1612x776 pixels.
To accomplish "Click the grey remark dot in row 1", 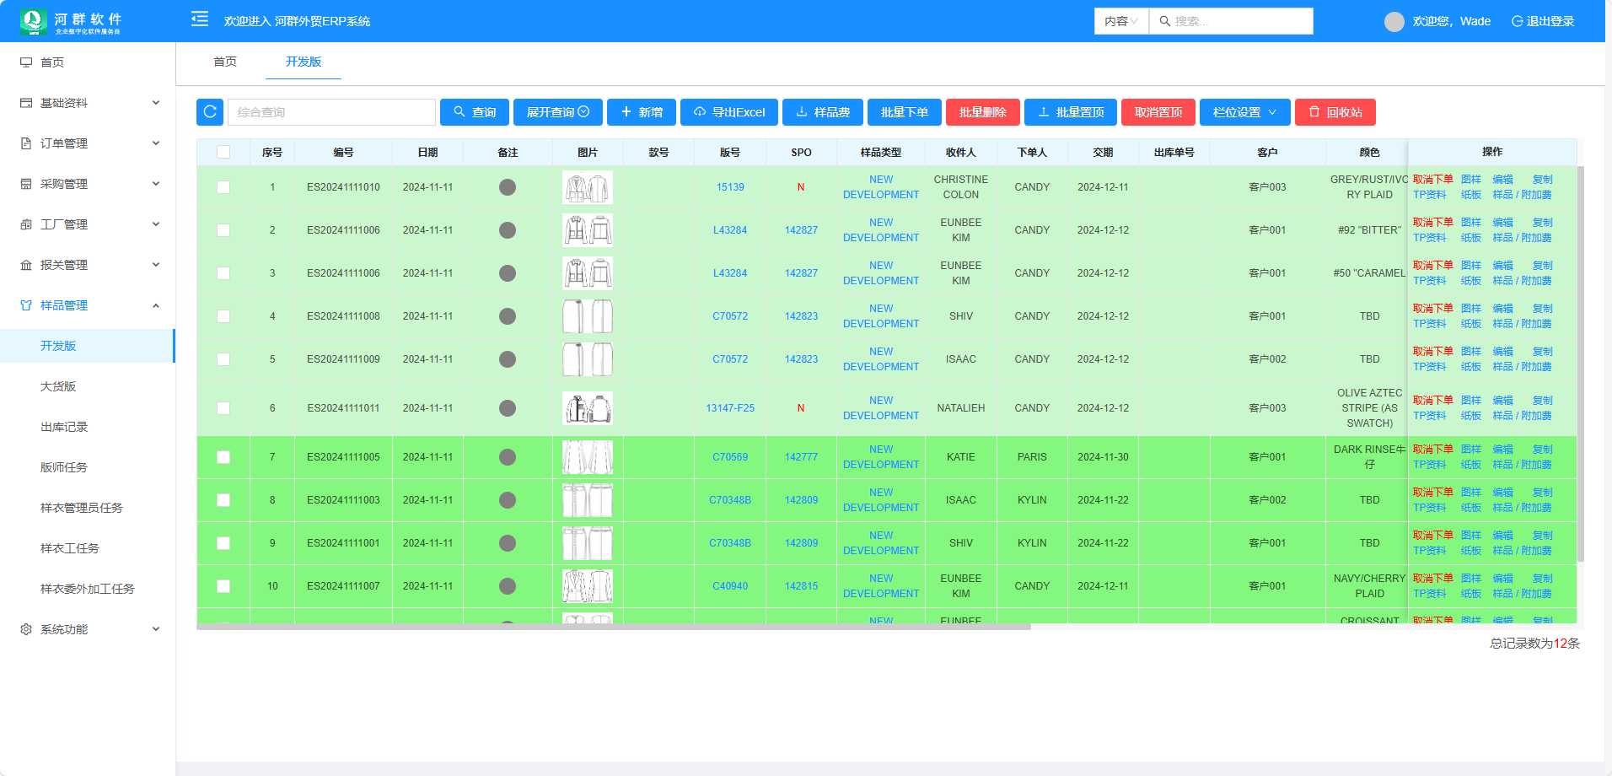I will pyautogui.click(x=508, y=187).
